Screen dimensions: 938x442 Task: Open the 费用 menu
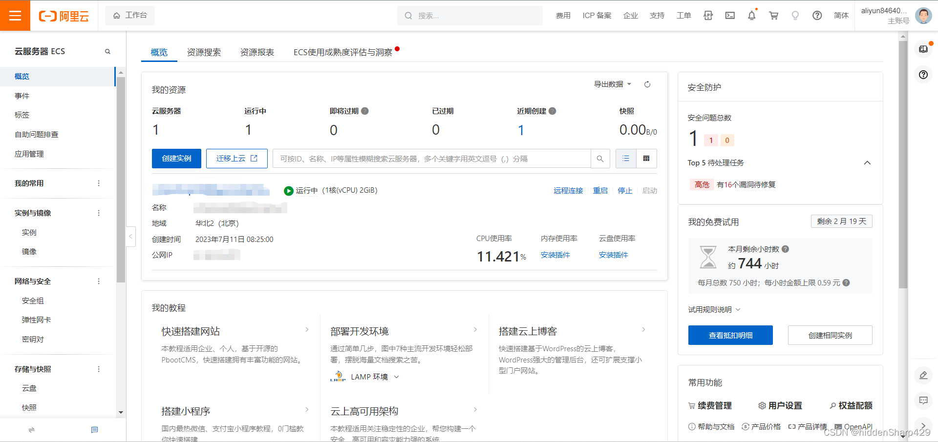563,16
